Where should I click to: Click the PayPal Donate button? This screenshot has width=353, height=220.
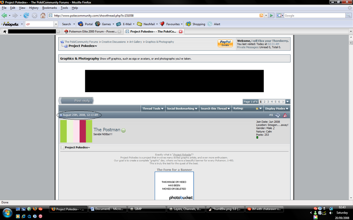tap(225, 43)
